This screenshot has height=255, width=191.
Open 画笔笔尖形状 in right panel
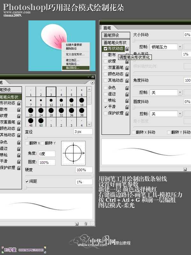[116, 43]
